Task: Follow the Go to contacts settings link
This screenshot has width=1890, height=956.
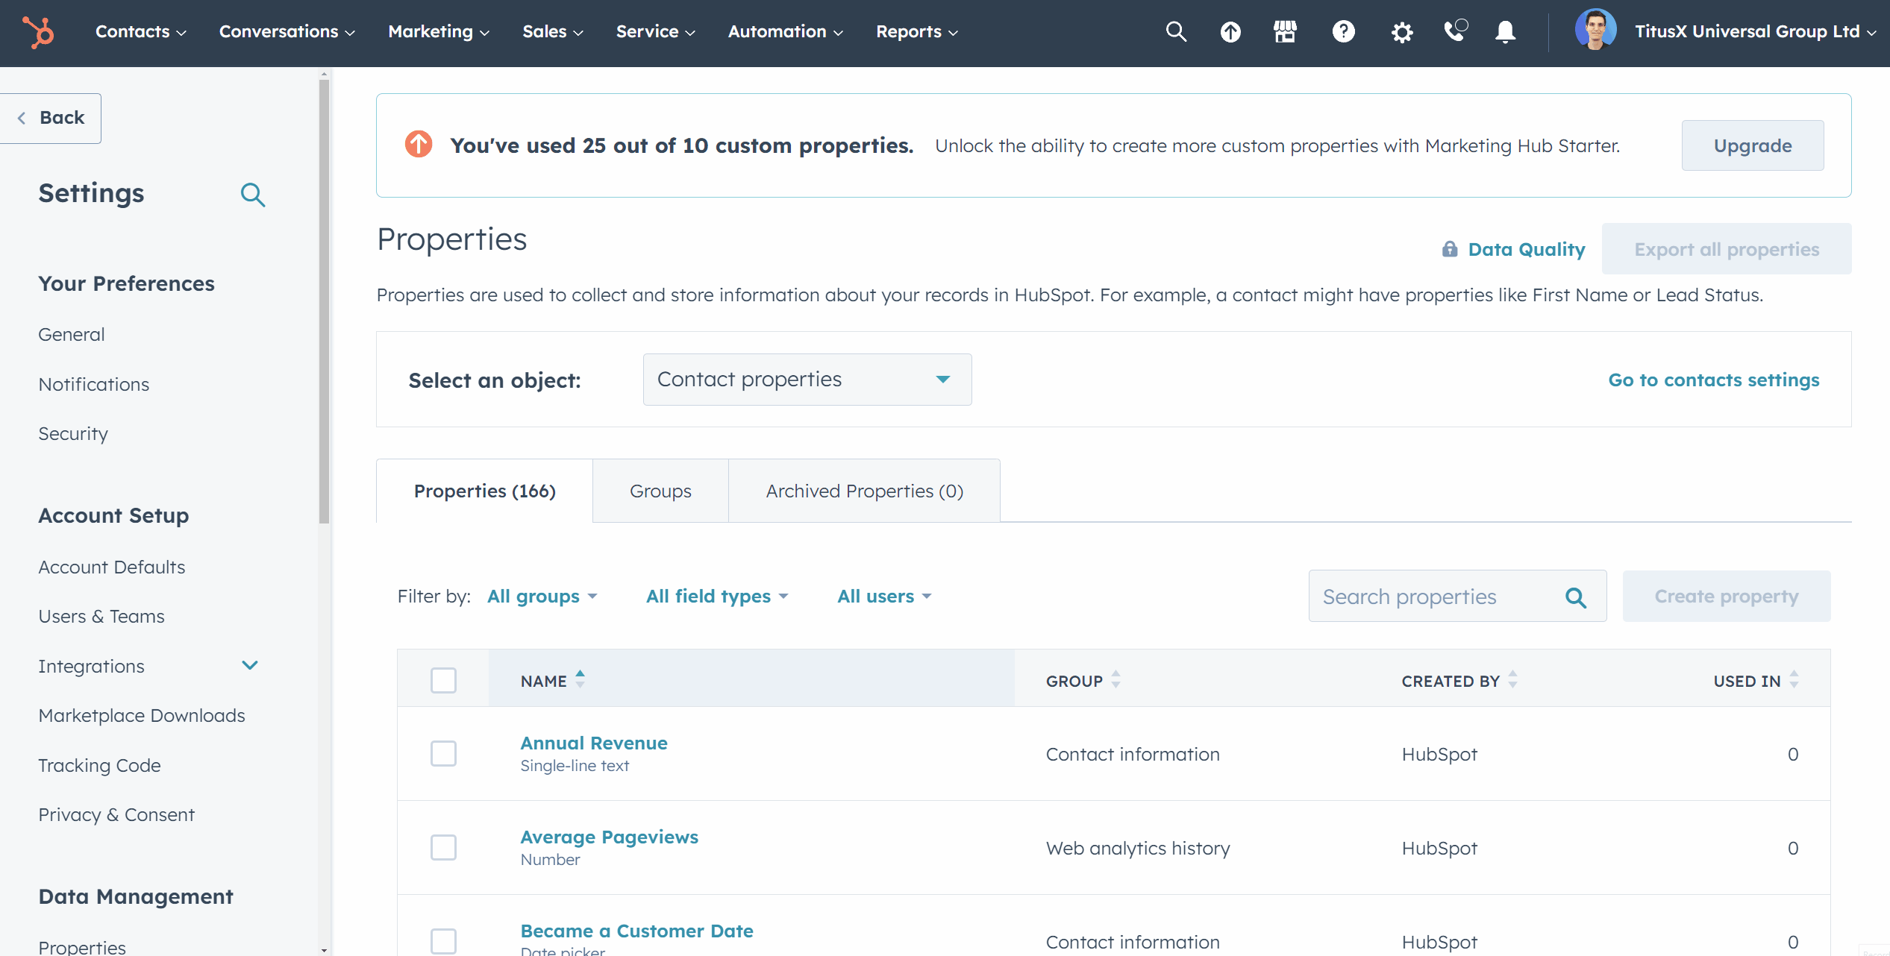Action: pyautogui.click(x=1713, y=380)
